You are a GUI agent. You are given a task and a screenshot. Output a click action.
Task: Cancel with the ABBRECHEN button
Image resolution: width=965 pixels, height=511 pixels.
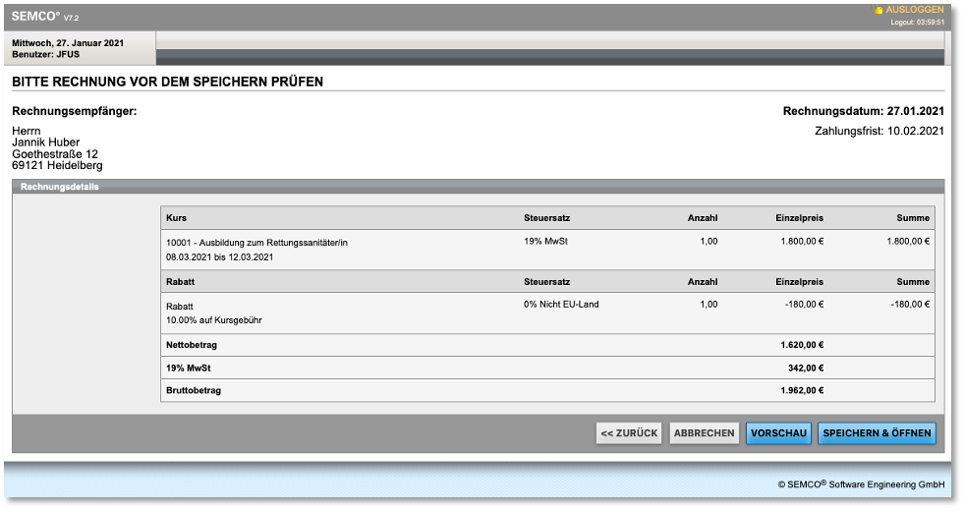(704, 433)
